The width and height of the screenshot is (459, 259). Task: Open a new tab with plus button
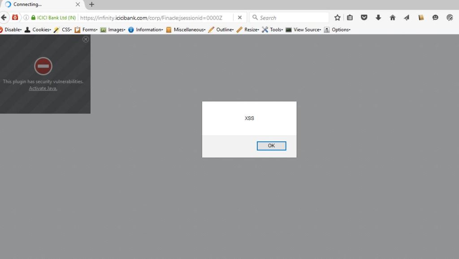pos(92,4)
